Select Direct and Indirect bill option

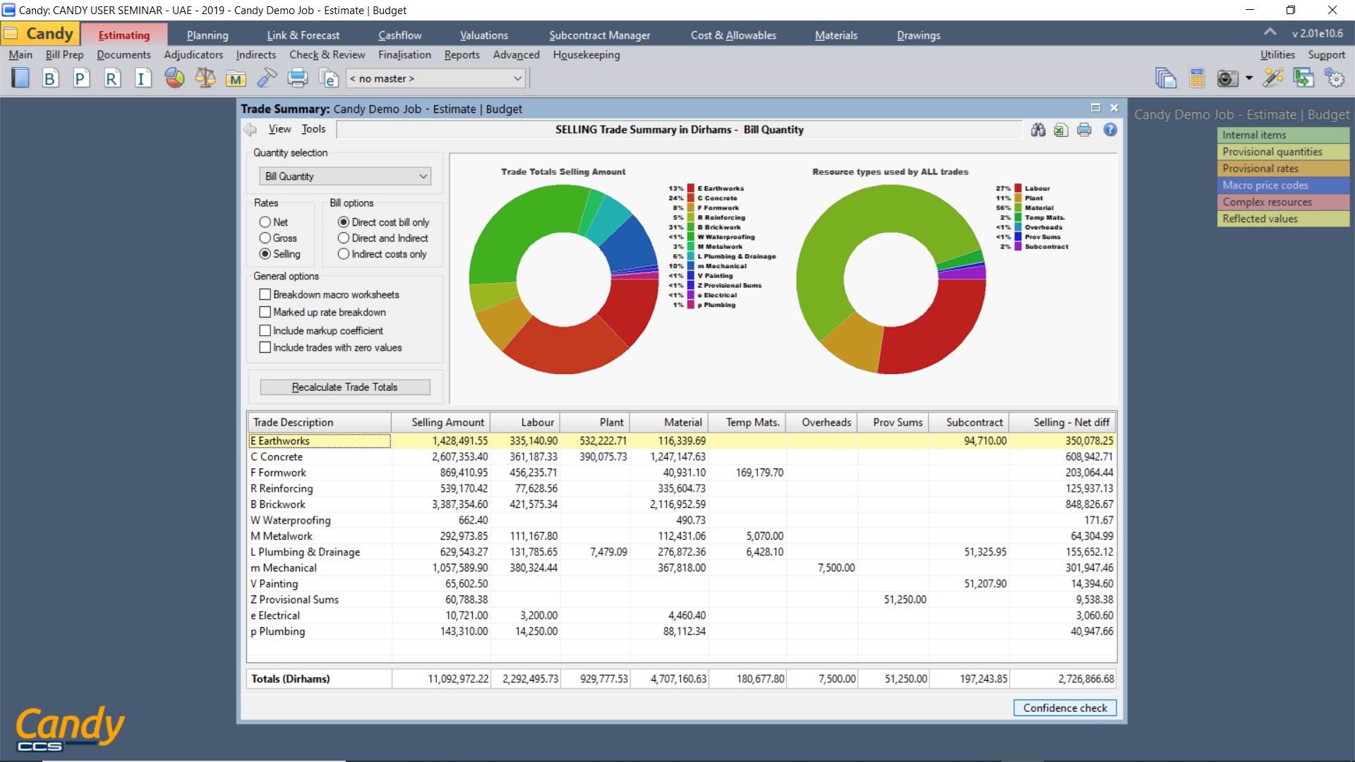click(x=344, y=238)
